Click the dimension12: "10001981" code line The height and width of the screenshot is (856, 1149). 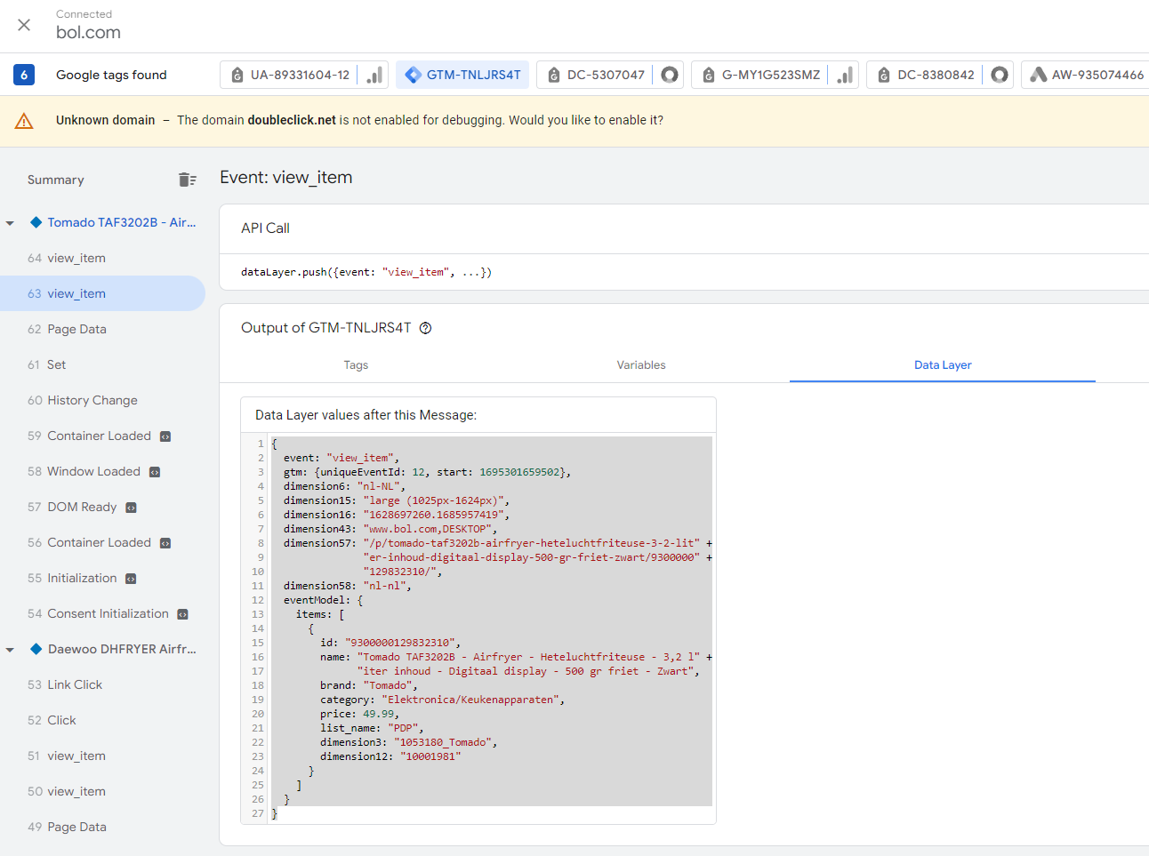coord(390,756)
